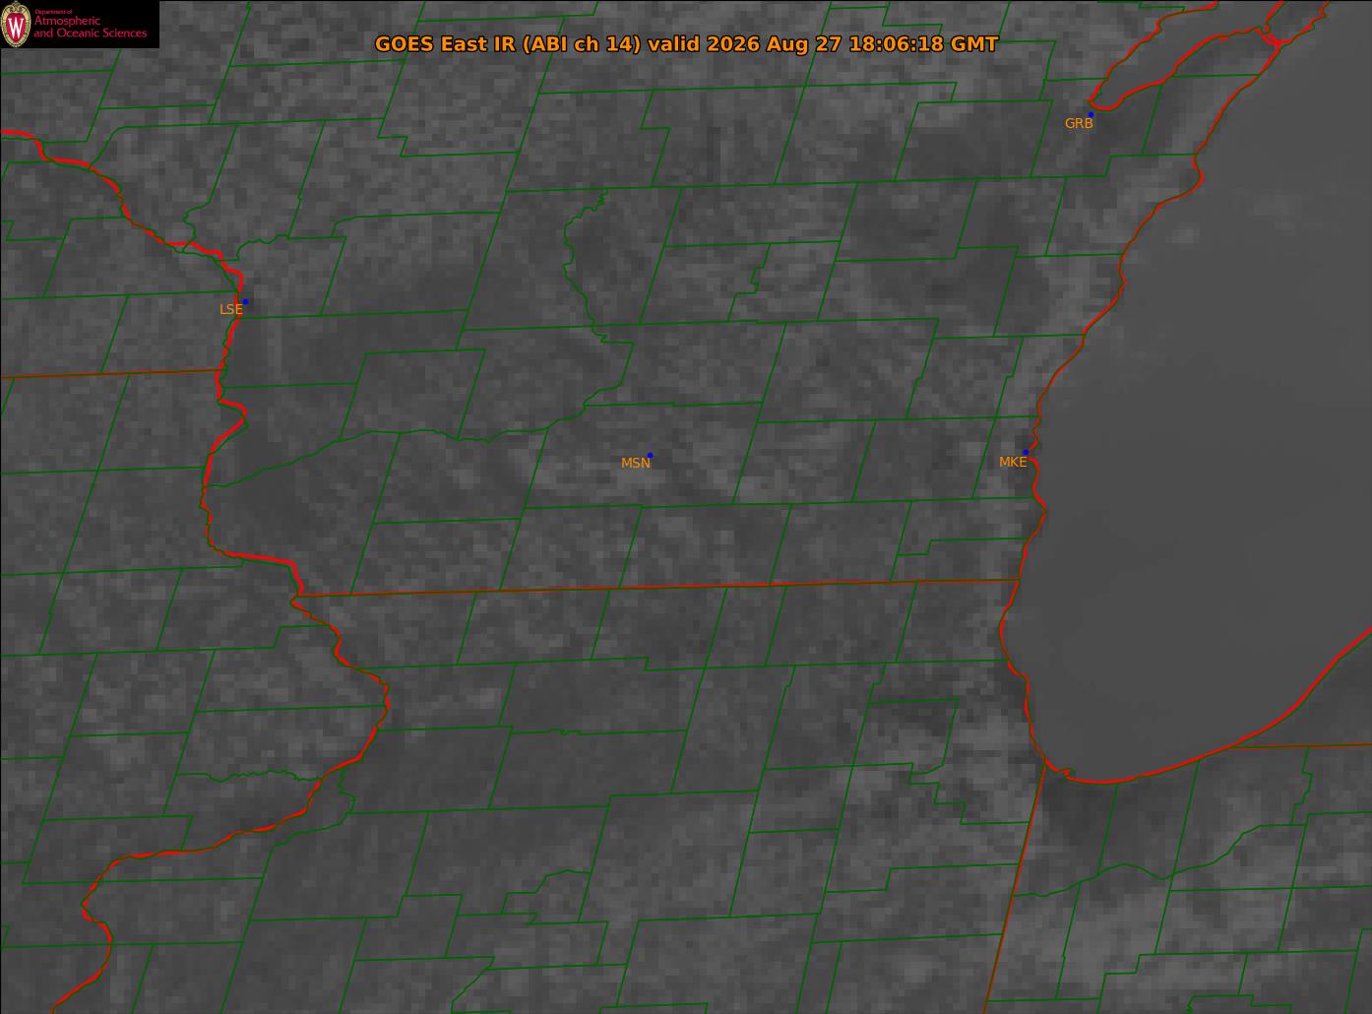Viewport: 1372px width, 1014px height.
Task: Select the MKE label text
Action: pyautogui.click(x=1013, y=462)
